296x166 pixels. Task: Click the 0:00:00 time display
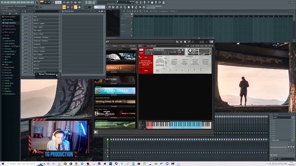90,2
